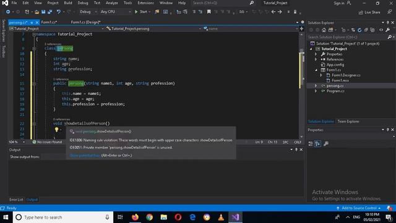Click the toolbar left arrow icon
Screen dimensions: 396x223
tap(273, 12)
